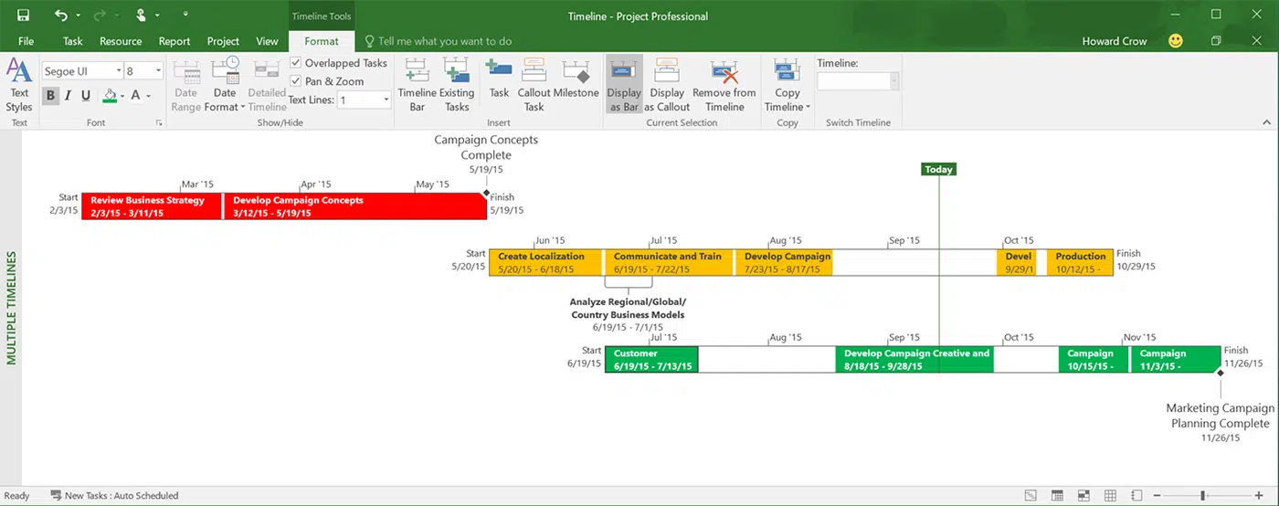Open the Report ribbon tab
This screenshot has width=1279, height=506.
pyautogui.click(x=174, y=41)
